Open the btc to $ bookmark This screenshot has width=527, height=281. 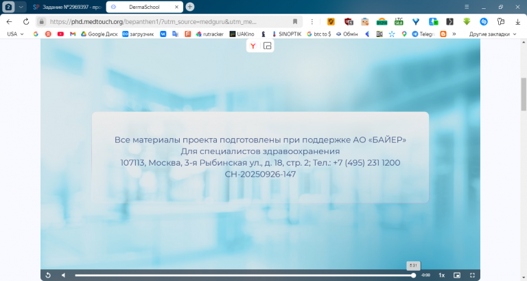[x=319, y=34]
